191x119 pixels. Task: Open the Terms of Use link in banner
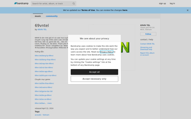[x=88, y=10]
